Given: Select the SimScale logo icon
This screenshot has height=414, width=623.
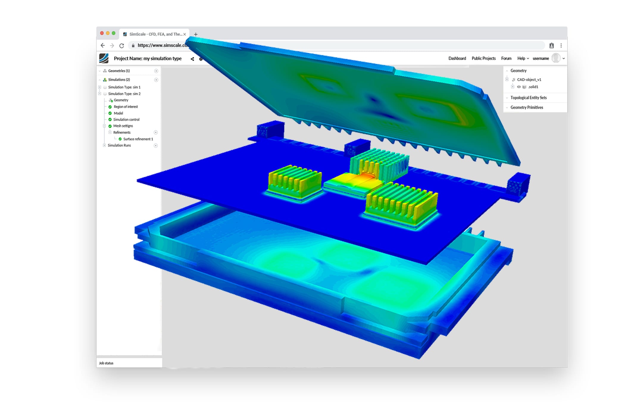Looking at the screenshot, I should (103, 58).
